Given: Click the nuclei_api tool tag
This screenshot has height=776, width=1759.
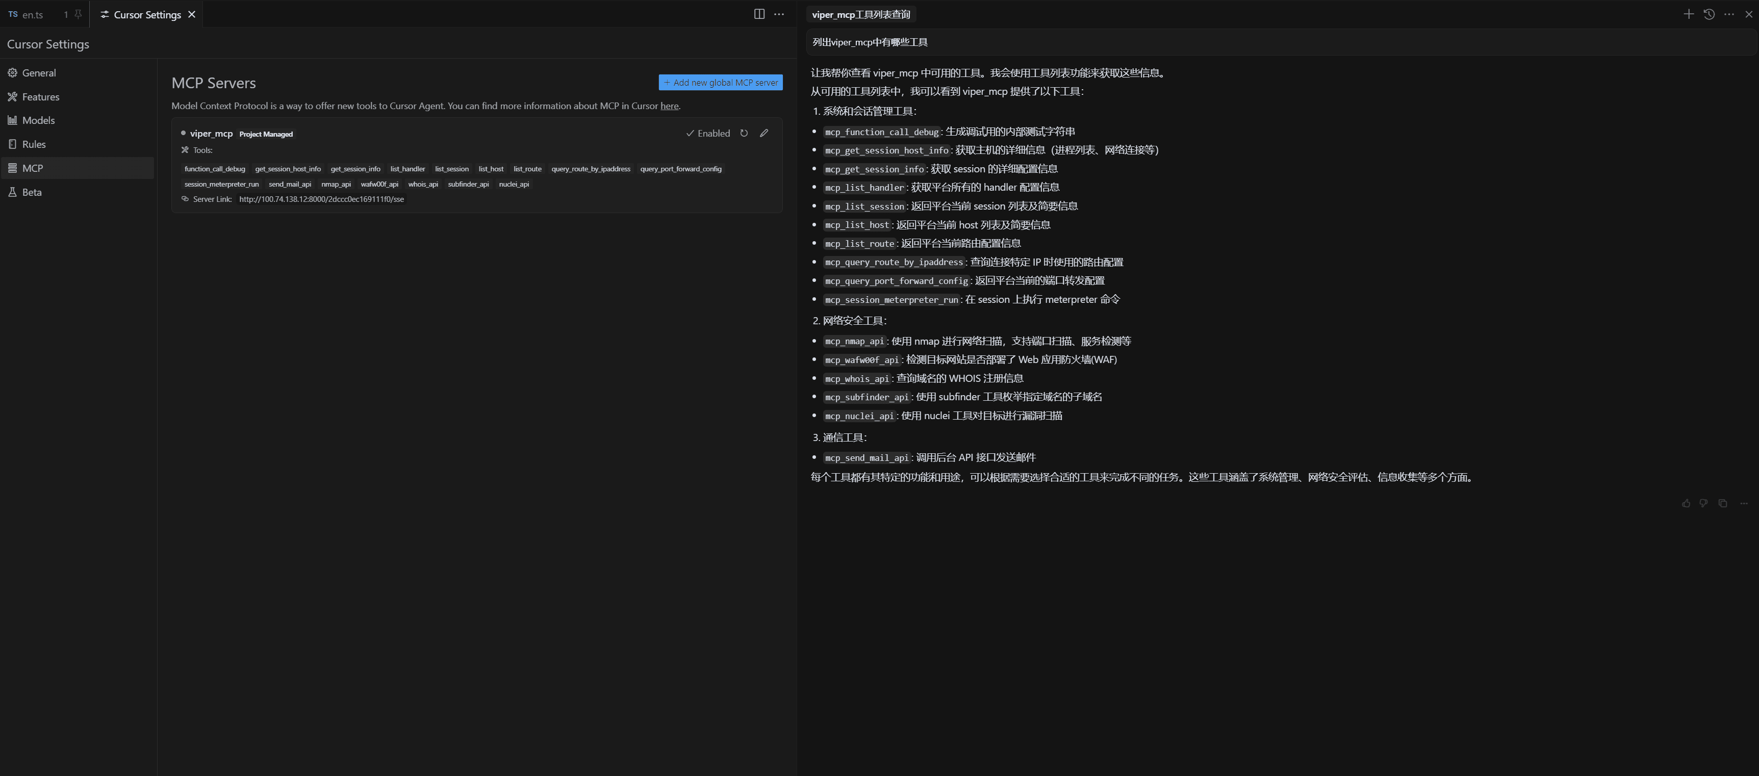Looking at the screenshot, I should (x=514, y=184).
